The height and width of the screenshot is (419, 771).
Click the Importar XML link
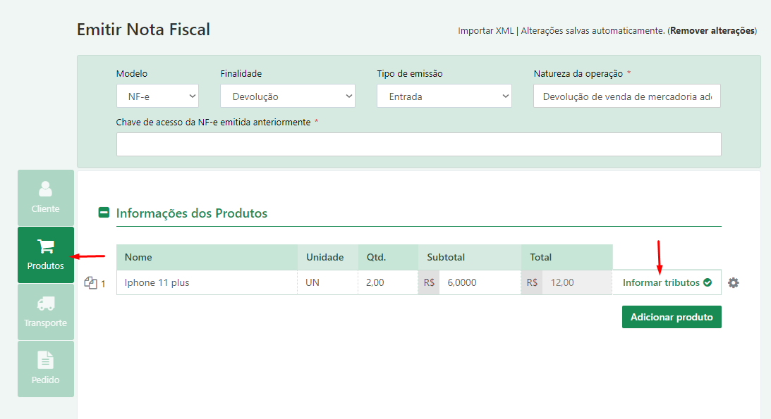click(486, 30)
